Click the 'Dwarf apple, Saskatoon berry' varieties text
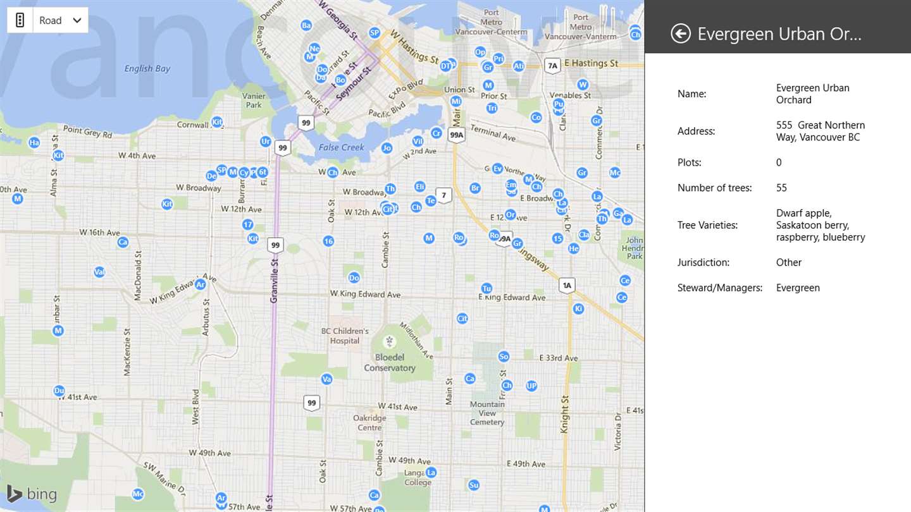 coord(821,225)
